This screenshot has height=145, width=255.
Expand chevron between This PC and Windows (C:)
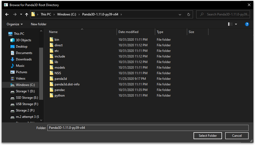pyautogui.click(x=54, y=14)
